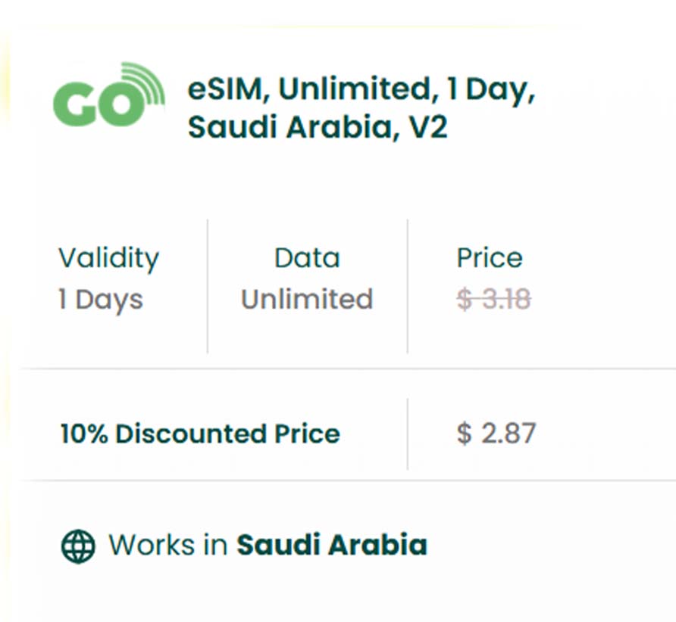Click the "Unlimited" data value

(307, 300)
